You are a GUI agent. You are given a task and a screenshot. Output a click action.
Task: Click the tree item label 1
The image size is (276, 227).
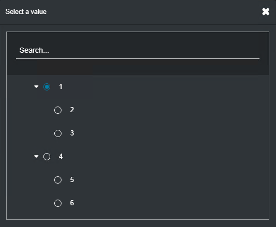coord(60,87)
